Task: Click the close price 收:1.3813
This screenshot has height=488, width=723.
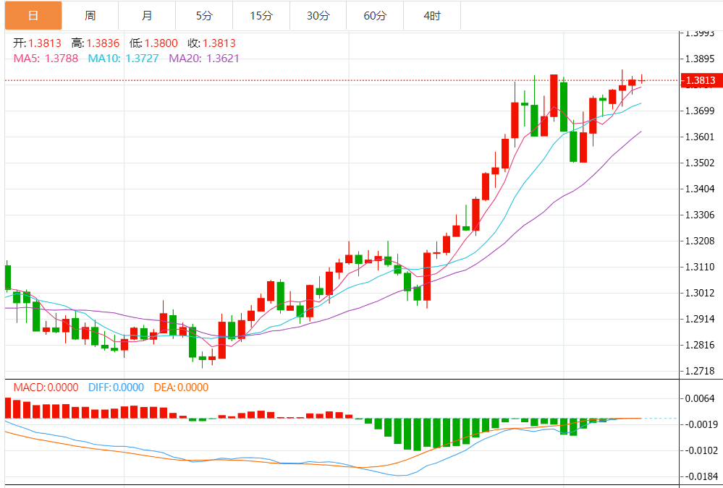Action: 211,43
